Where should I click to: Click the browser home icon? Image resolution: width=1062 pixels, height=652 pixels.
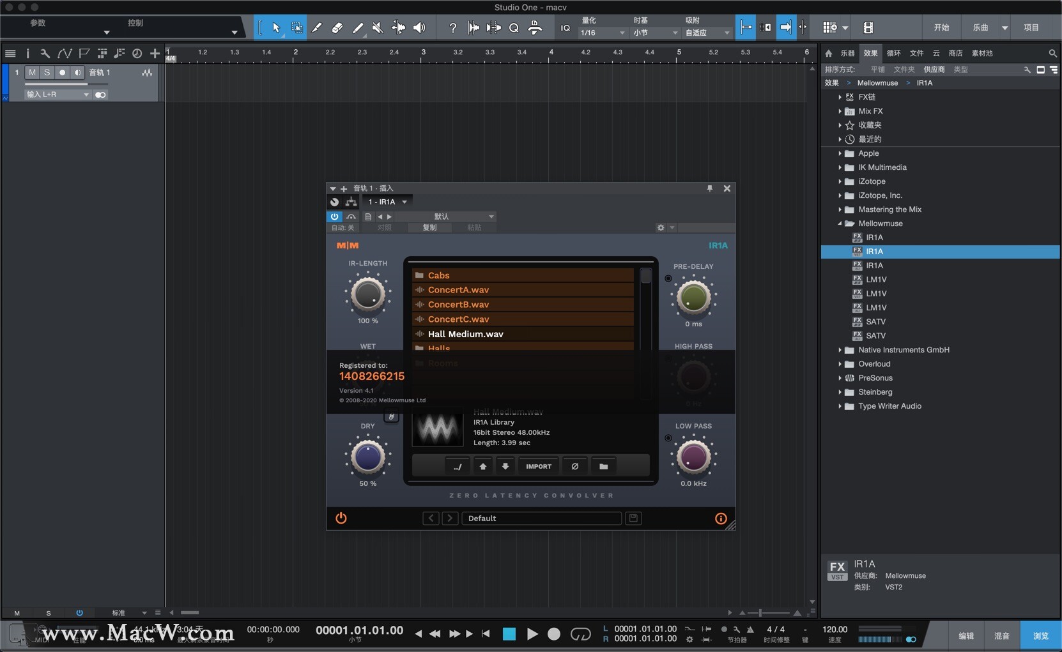(x=829, y=54)
